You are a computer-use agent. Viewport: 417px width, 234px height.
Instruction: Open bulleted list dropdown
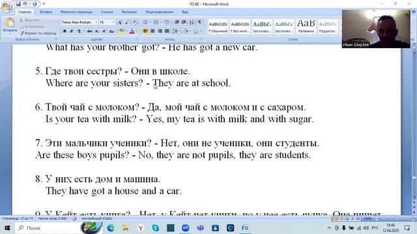(151, 22)
